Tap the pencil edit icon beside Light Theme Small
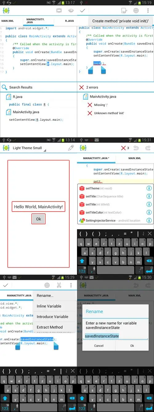Screen dimensions: 154x412 (71, 148)
